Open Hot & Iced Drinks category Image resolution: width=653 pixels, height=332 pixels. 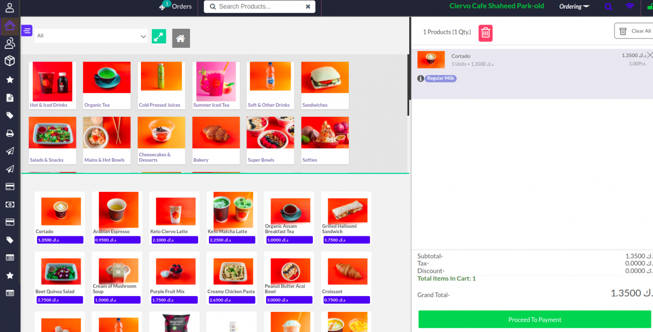(52, 85)
